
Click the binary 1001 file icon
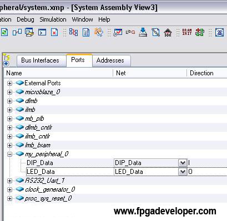point(86,32)
